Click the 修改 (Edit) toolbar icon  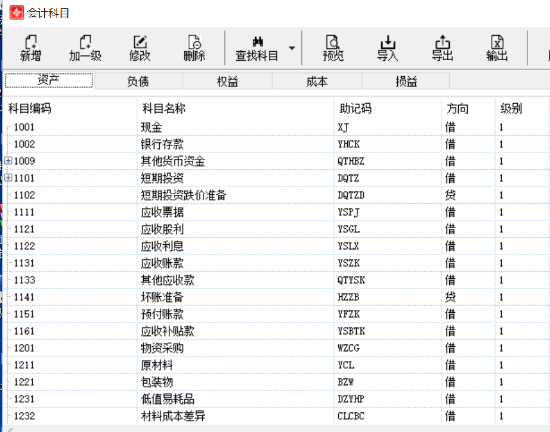(x=140, y=43)
